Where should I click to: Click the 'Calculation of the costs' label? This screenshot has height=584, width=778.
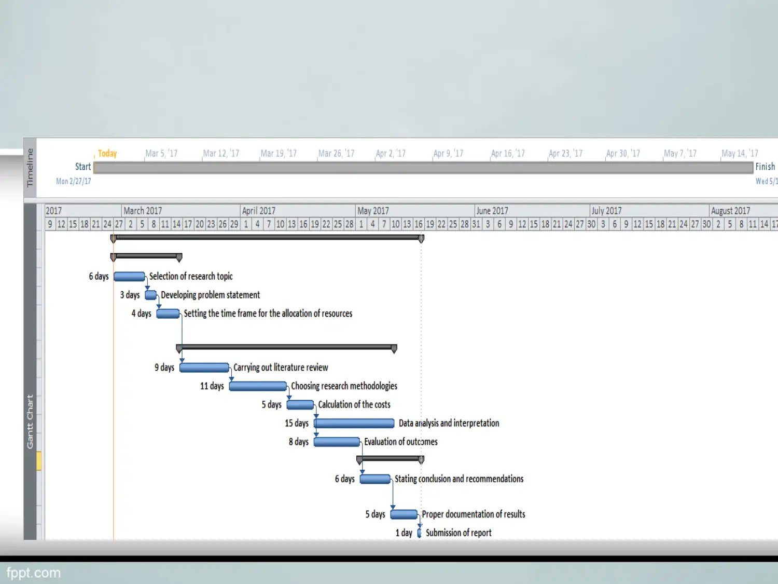(354, 405)
